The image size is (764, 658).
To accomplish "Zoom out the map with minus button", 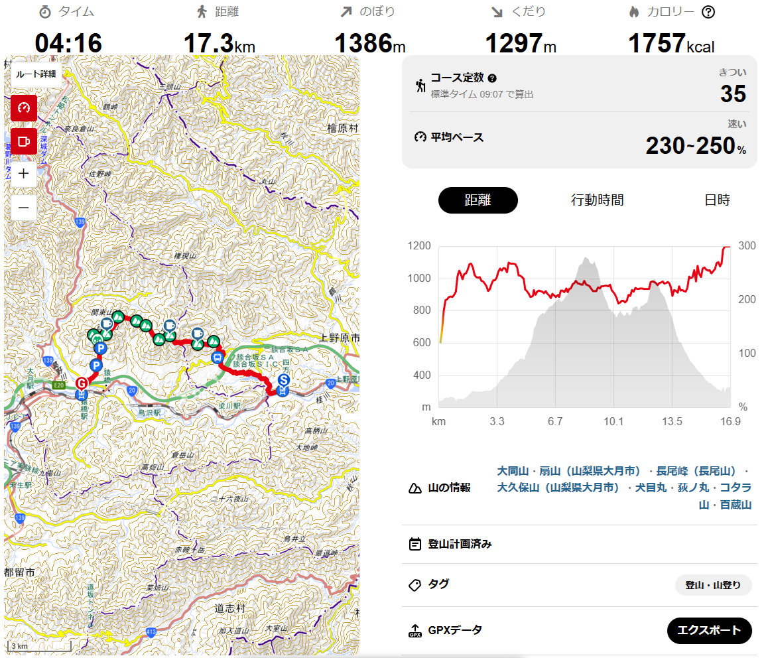I will coord(24,208).
